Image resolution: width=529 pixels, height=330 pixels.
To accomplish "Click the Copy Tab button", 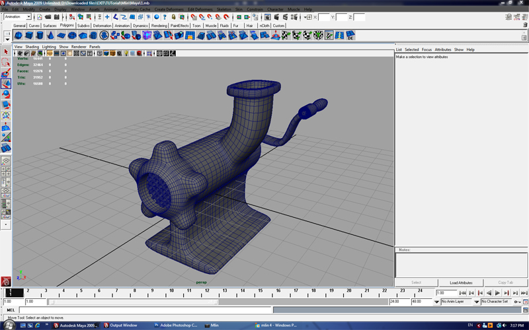I will pyautogui.click(x=506, y=282).
